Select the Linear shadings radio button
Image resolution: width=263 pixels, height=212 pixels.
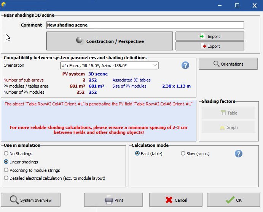pos(6,162)
